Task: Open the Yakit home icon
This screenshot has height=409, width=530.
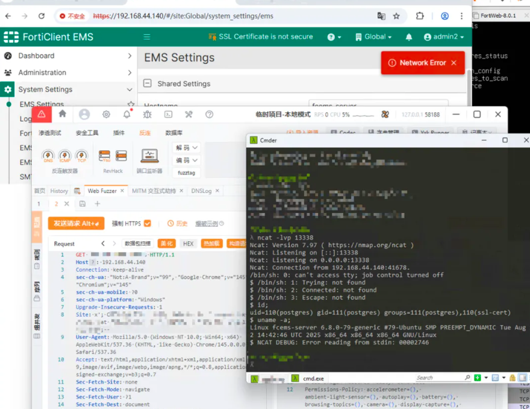Action: (x=63, y=114)
